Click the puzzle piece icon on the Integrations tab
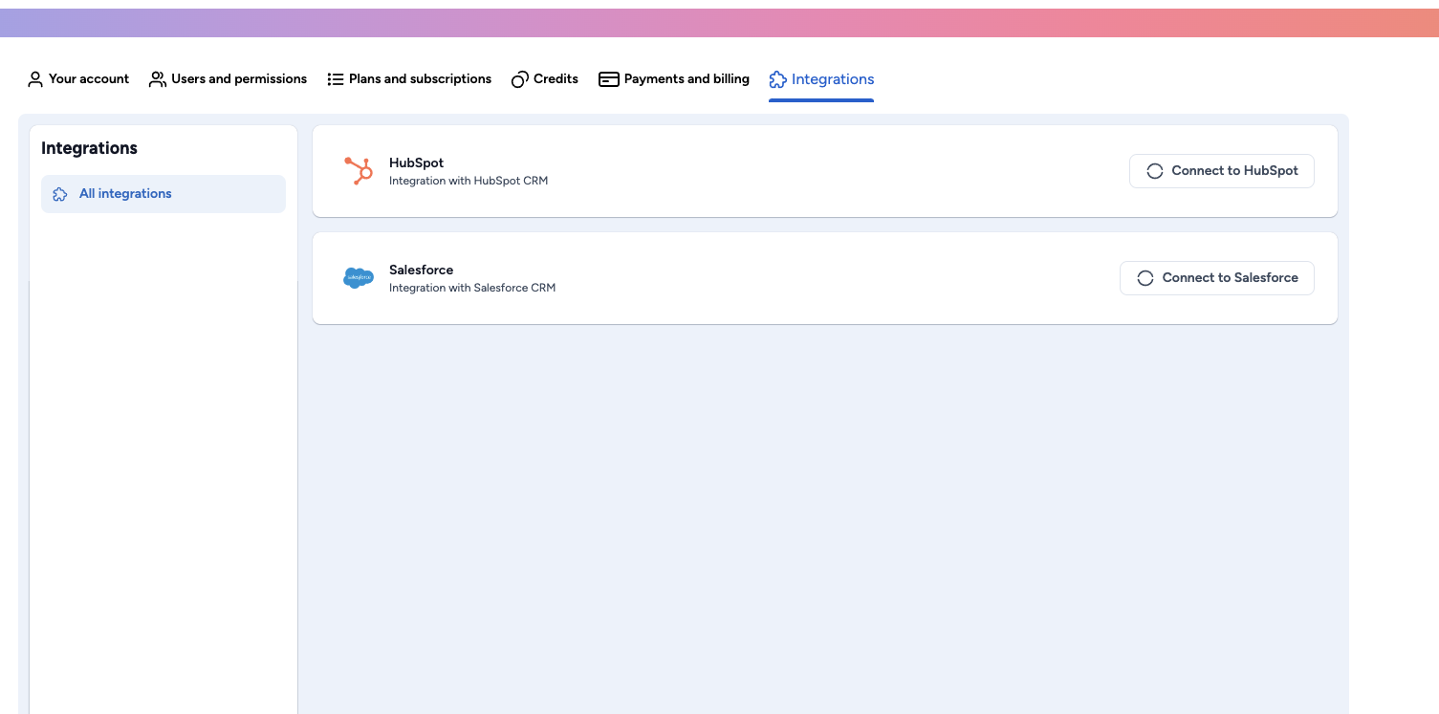This screenshot has height=714, width=1439. pos(778,78)
